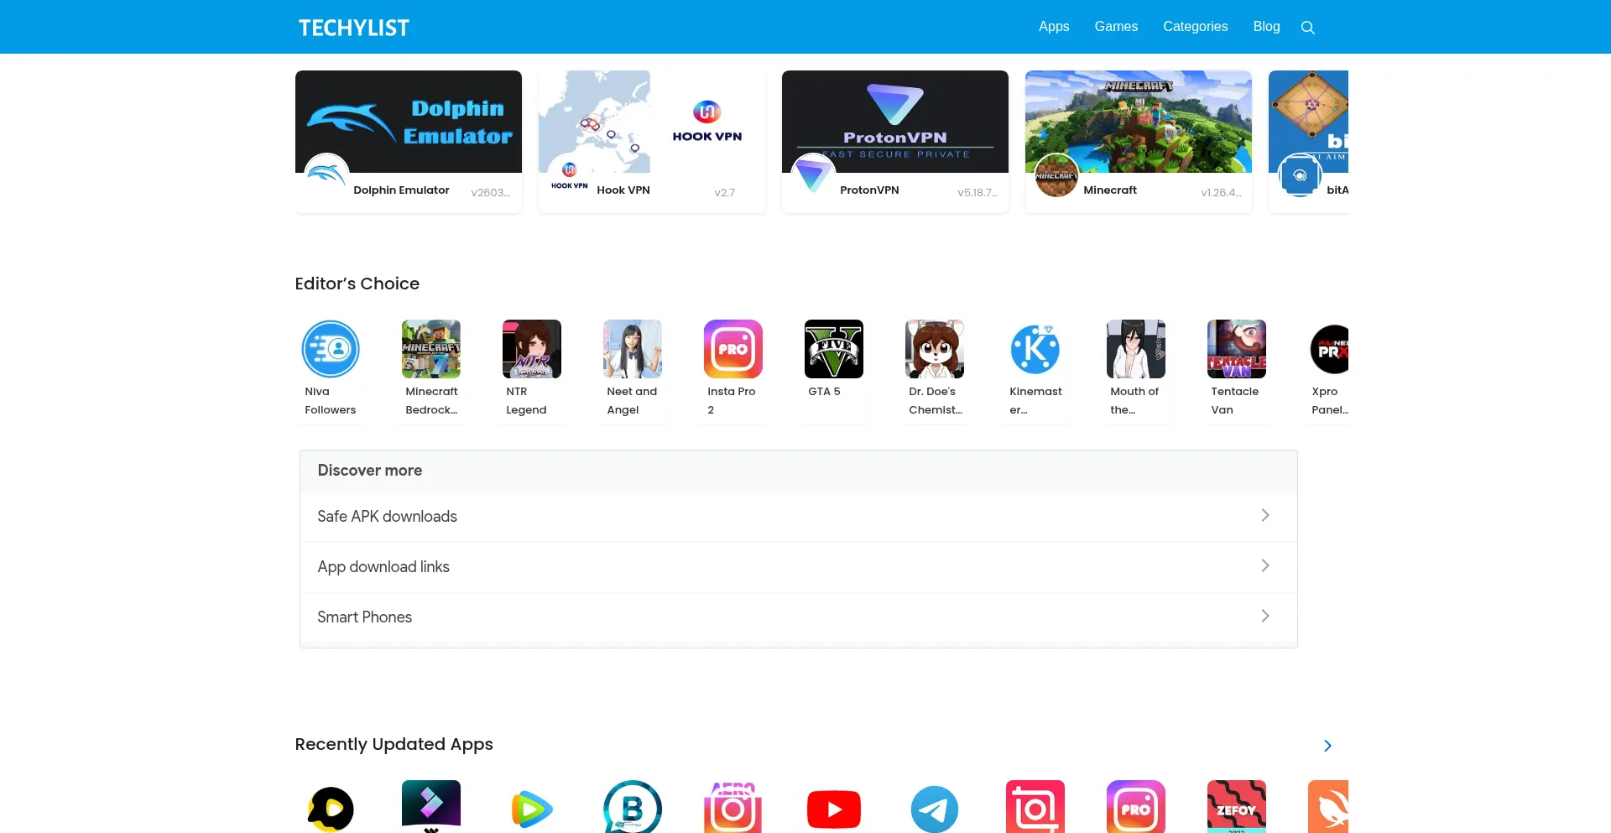
Task: Open the Insta Pro icon in Recently Updated
Action: [x=1136, y=807]
